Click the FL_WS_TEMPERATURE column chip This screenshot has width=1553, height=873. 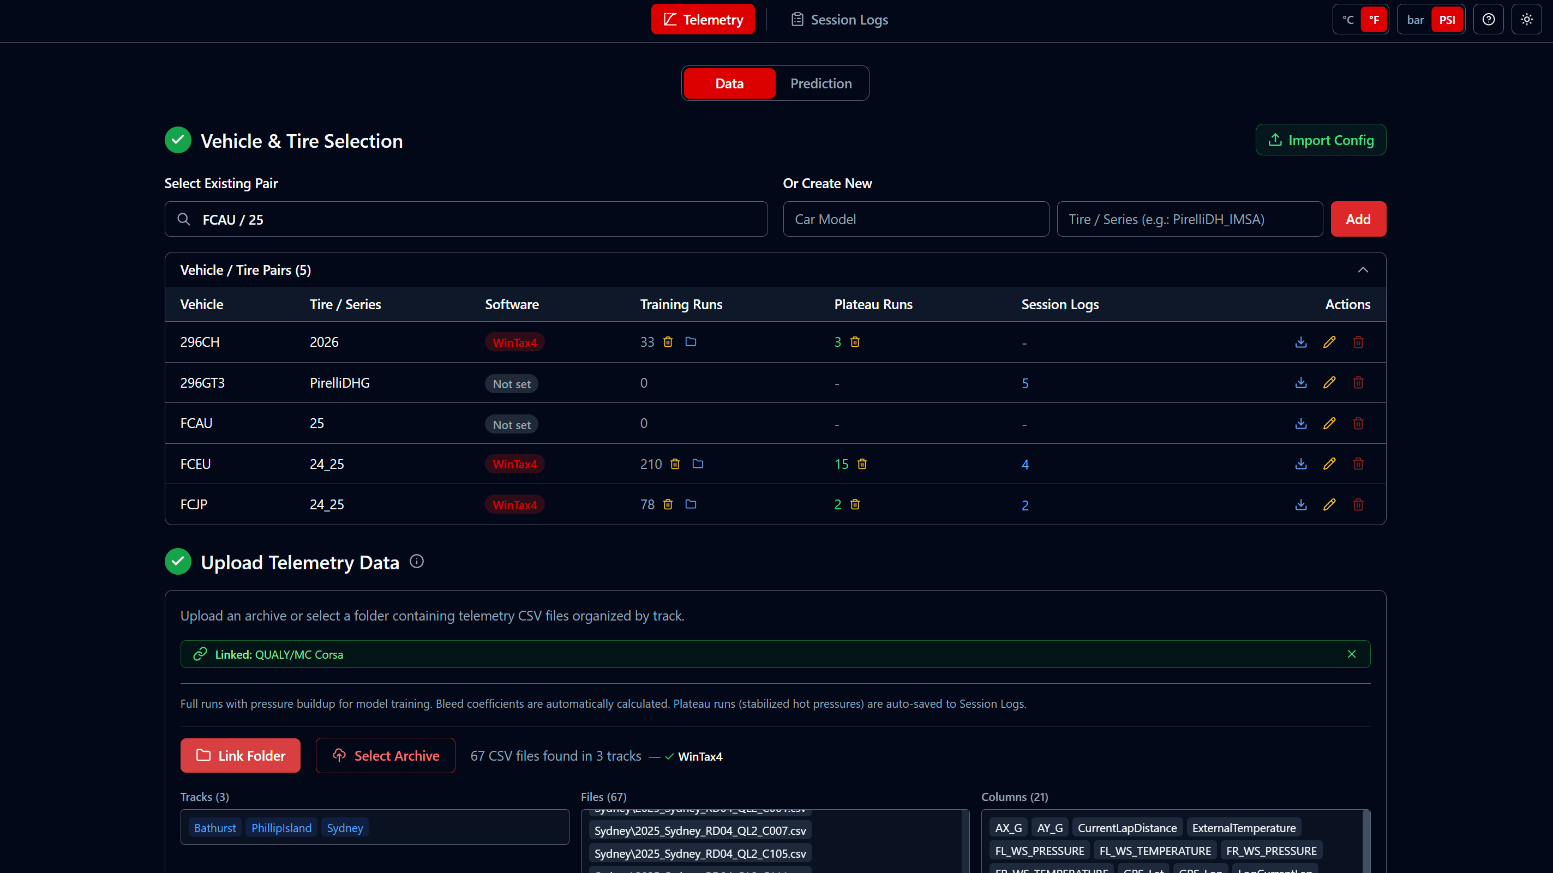[1155, 851]
